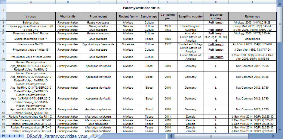Viewport: 283px width, 139px height.
Task: Open 'Full length' link for Pneumonia virus J3666
Action: pyautogui.click(x=216, y=57)
